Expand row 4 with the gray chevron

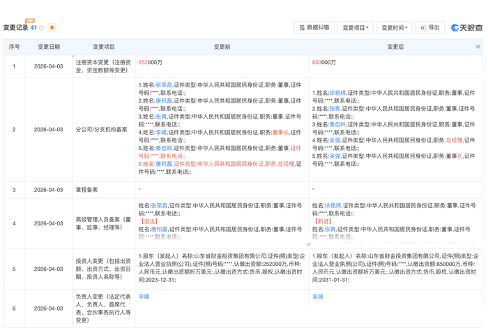pyautogui.click(x=309, y=244)
